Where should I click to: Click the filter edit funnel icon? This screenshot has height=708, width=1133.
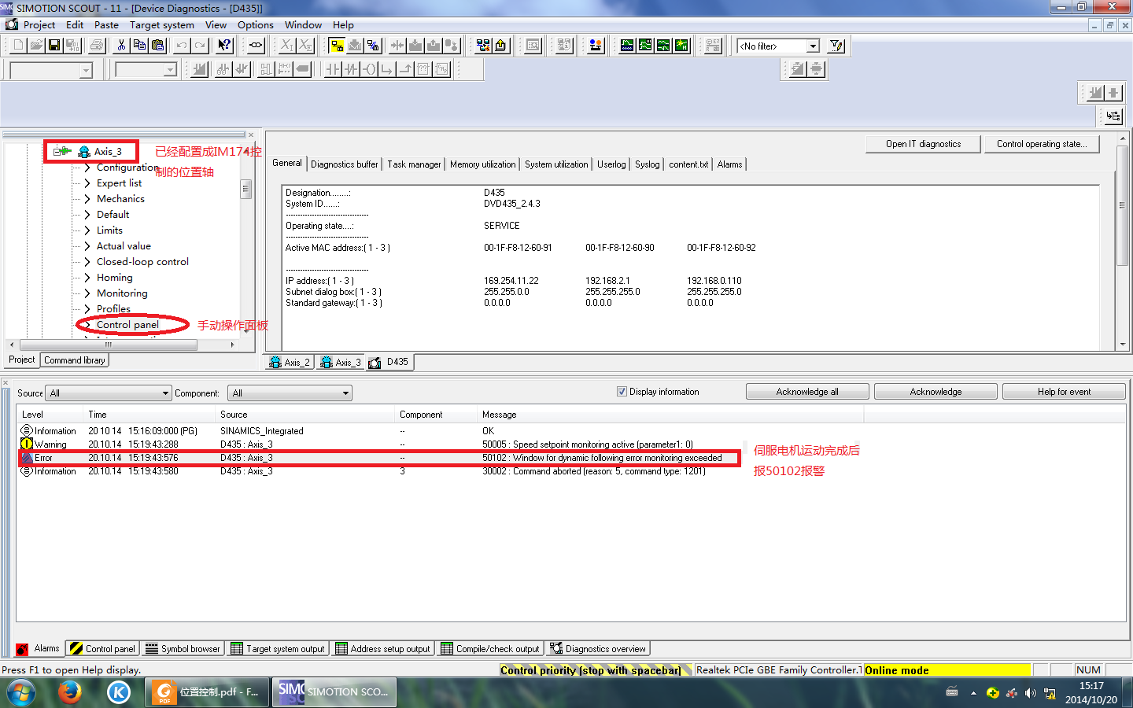click(836, 46)
